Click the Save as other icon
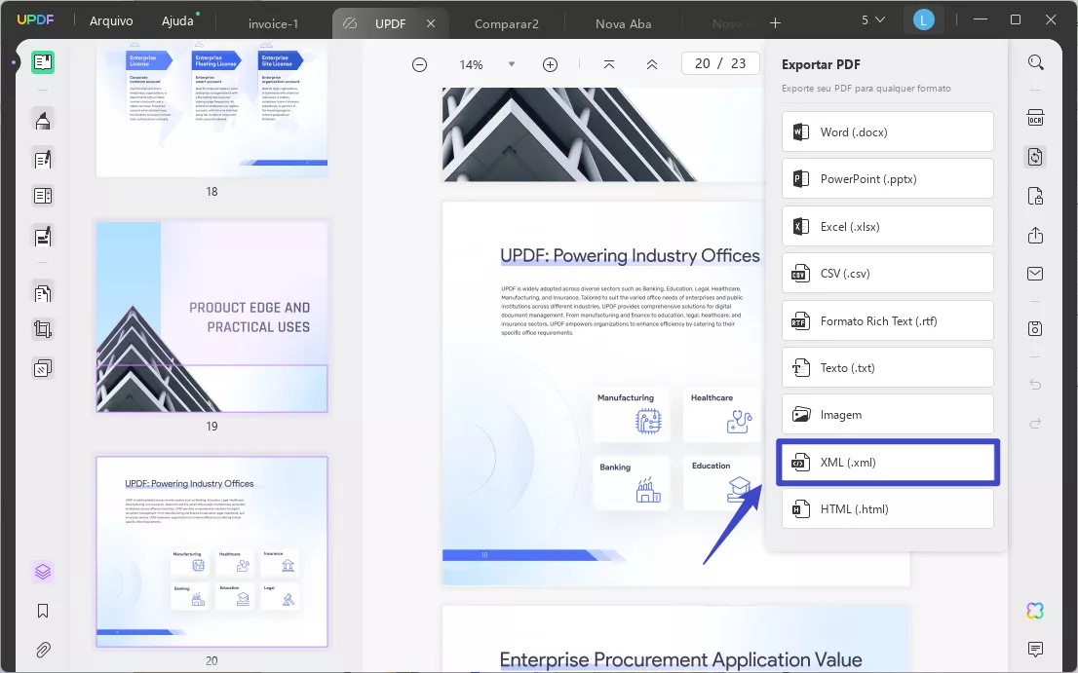This screenshot has height=673, width=1078. (1035, 329)
